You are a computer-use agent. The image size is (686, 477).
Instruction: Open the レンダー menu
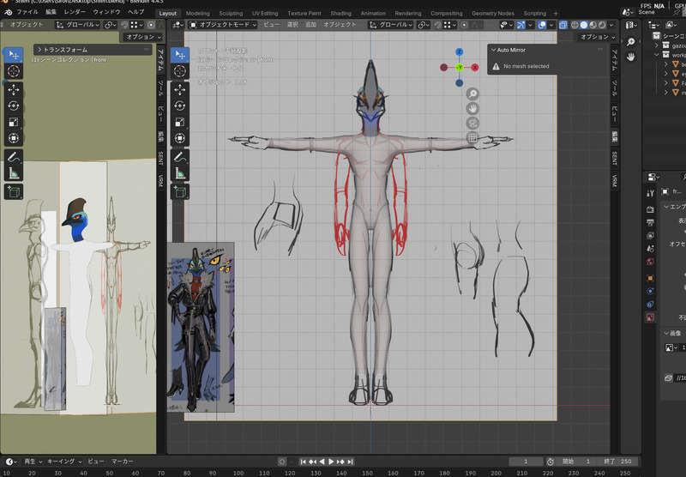click(x=75, y=13)
